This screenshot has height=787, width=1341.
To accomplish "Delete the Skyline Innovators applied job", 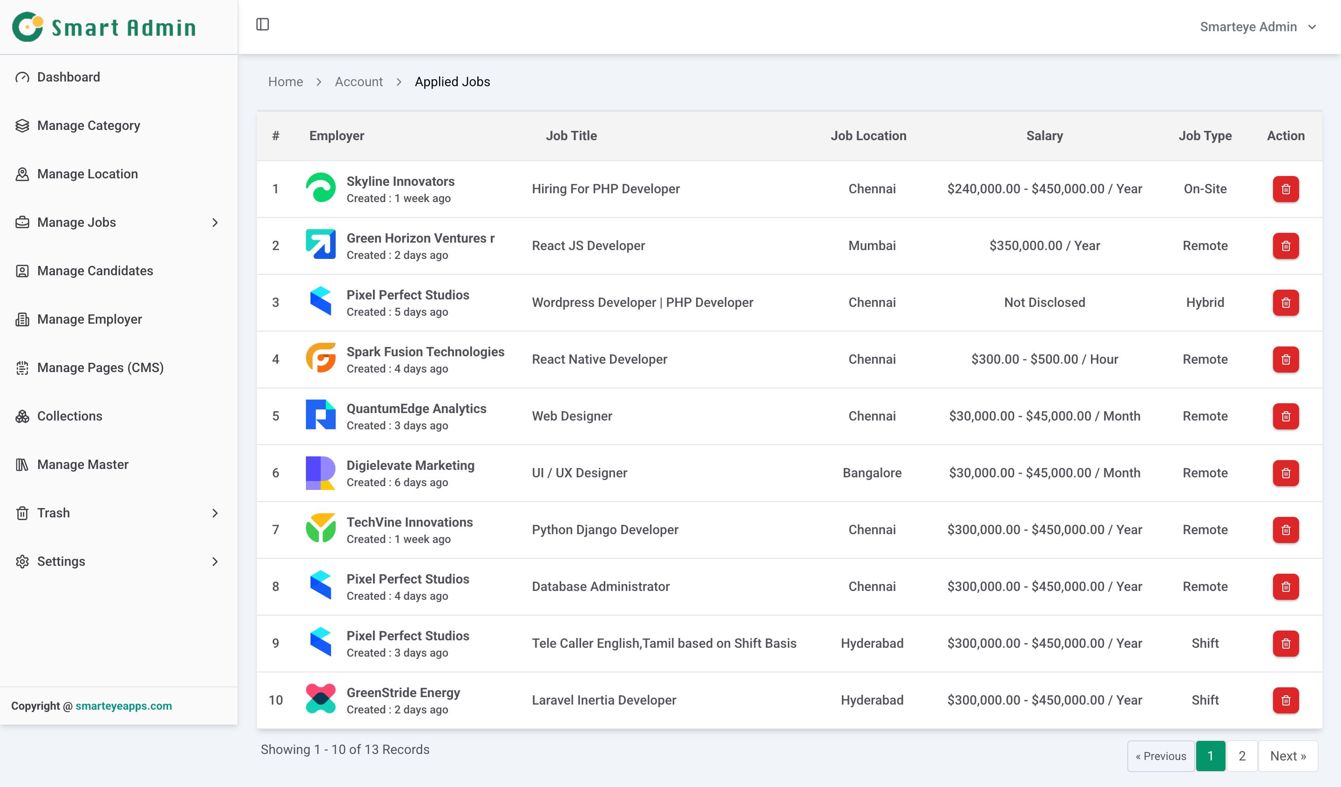I will 1285,189.
